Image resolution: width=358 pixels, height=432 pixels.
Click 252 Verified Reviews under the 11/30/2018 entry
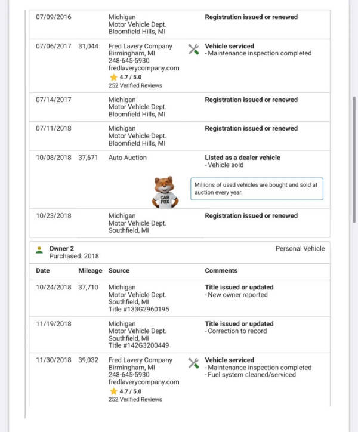click(x=135, y=399)
